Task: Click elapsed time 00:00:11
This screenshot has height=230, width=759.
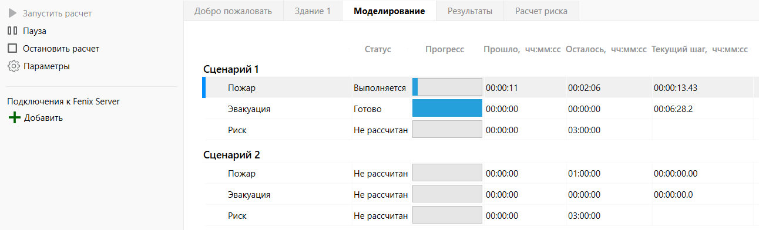Action: pyautogui.click(x=502, y=87)
